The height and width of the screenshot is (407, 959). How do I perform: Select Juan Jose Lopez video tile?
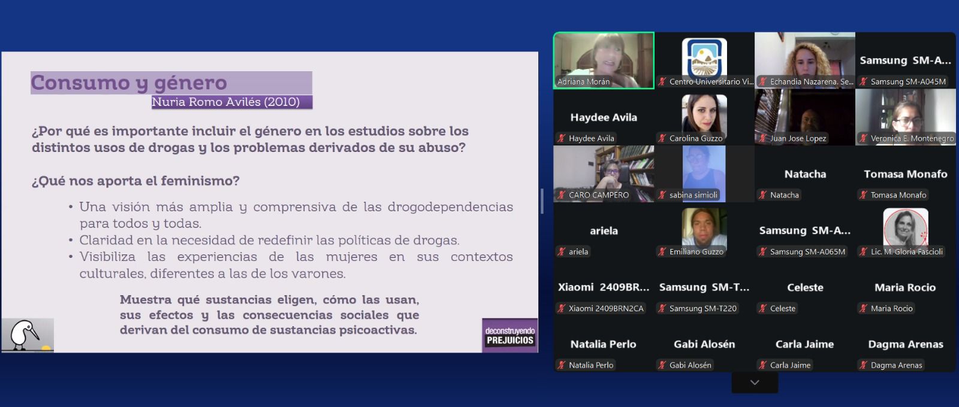[x=804, y=117]
